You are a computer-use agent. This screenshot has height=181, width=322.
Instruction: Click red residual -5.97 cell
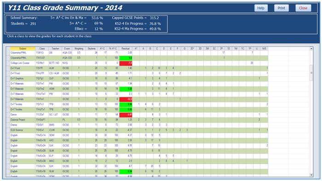126,115
